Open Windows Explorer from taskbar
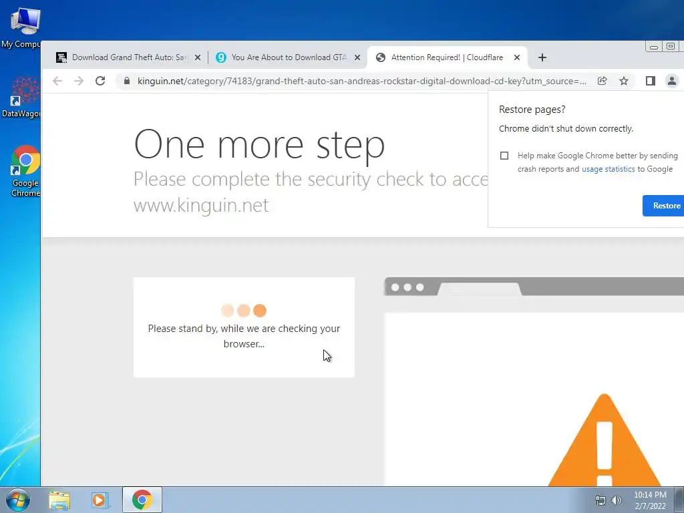 tap(59, 500)
